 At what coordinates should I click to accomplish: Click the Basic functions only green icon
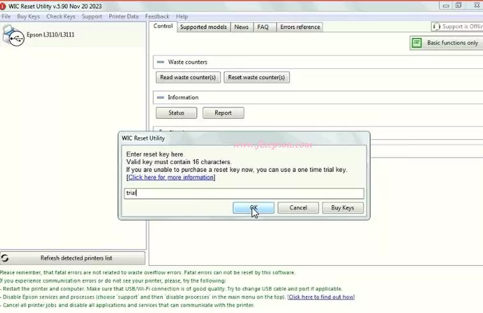[x=417, y=43]
